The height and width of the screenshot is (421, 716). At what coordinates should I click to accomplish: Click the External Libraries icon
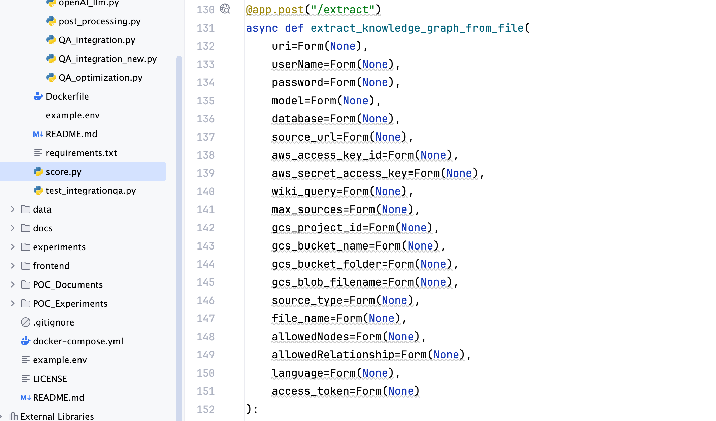(x=13, y=417)
